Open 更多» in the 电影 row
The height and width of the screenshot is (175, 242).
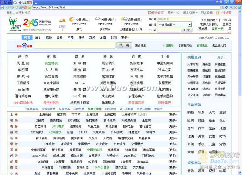(173, 126)
